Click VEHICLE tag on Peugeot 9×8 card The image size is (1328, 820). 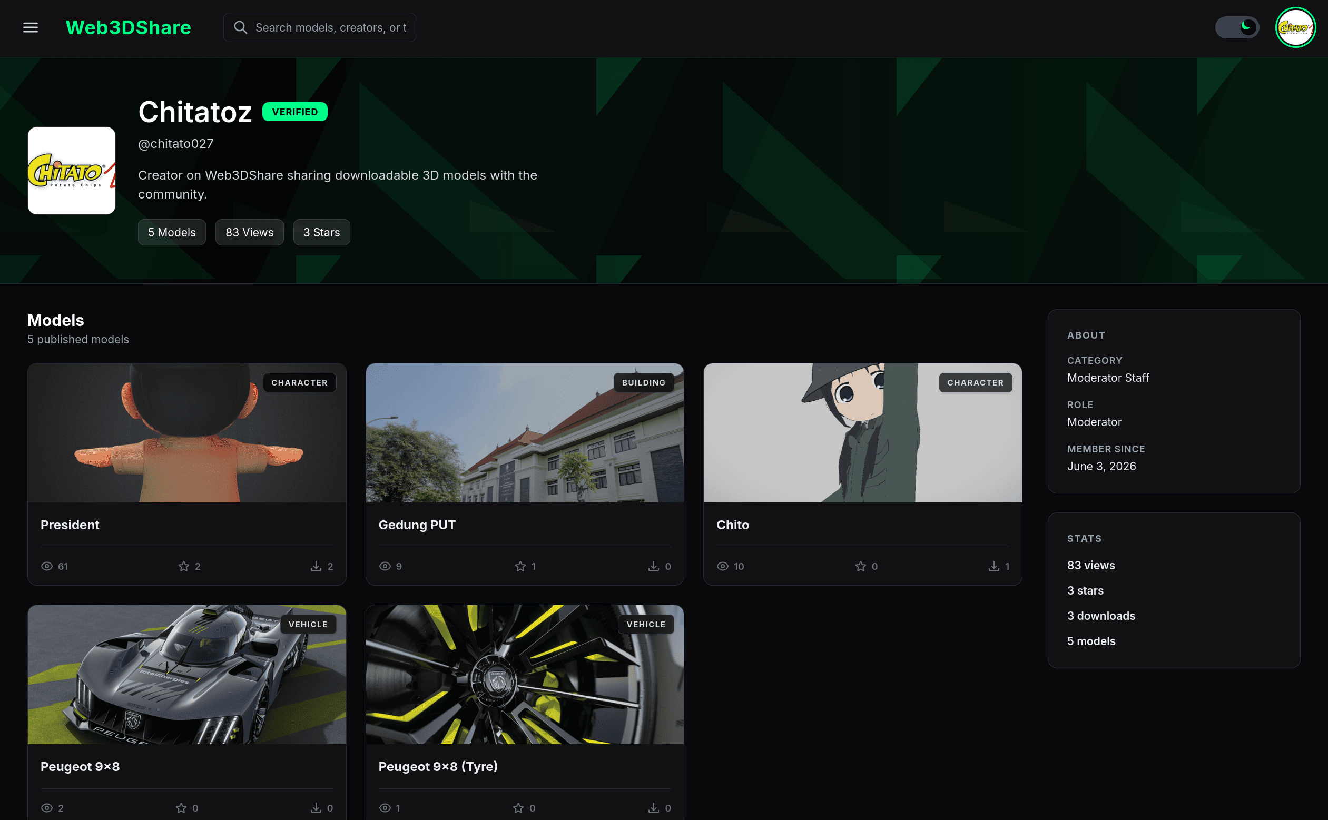(x=308, y=625)
